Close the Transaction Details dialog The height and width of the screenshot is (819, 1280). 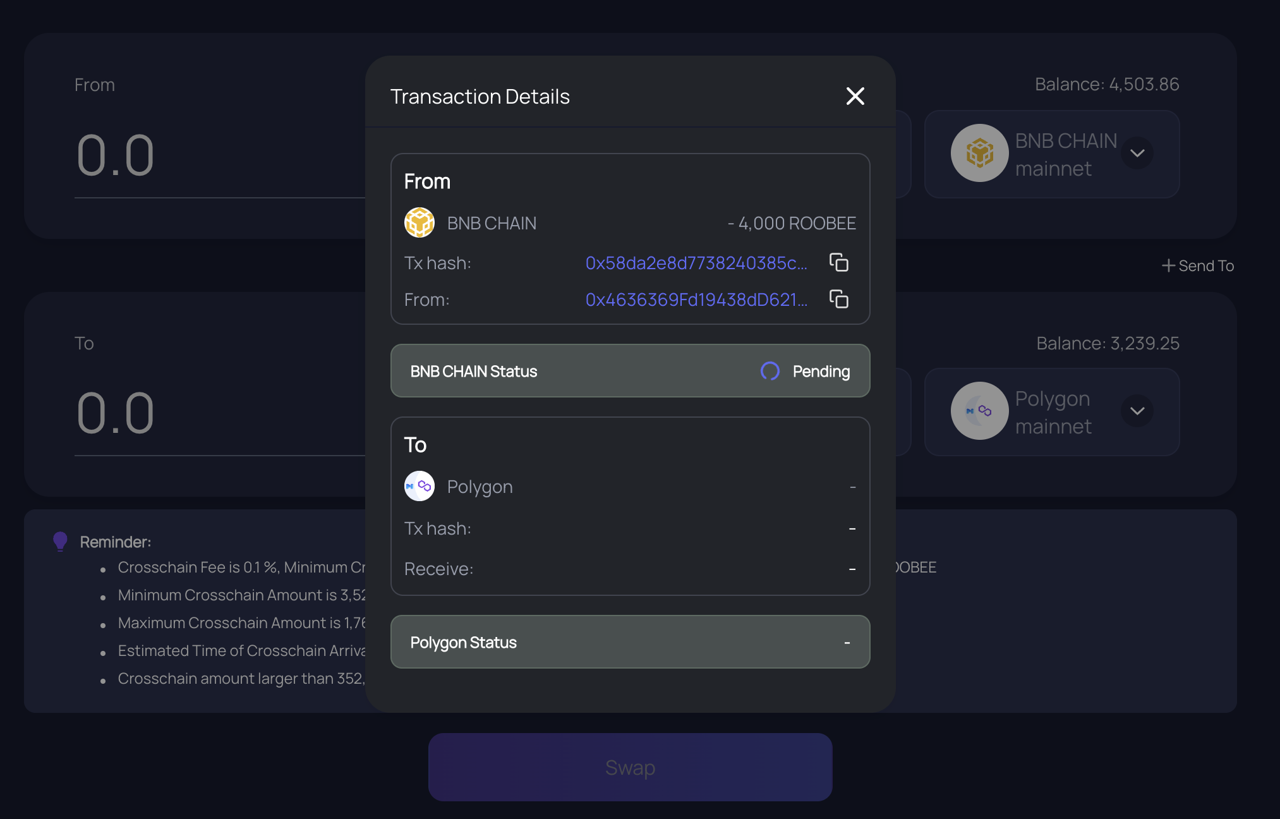855,96
